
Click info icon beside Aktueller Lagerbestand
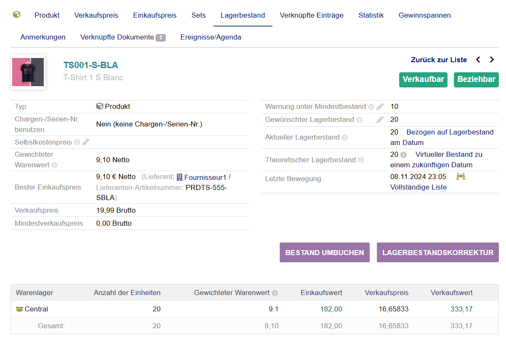point(345,137)
